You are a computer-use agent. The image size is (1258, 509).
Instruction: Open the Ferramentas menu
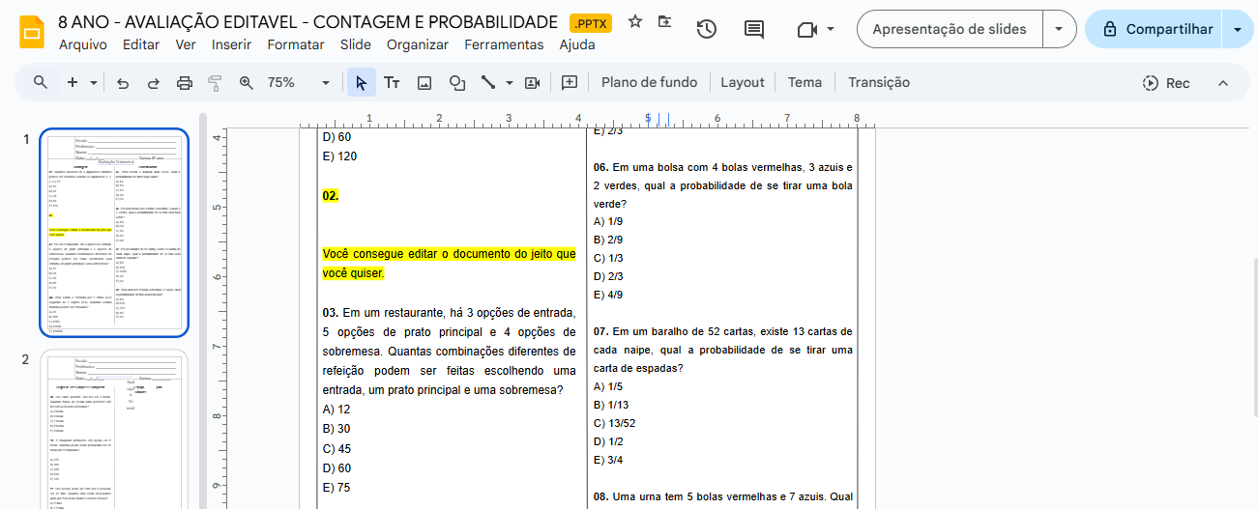[504, 44]
